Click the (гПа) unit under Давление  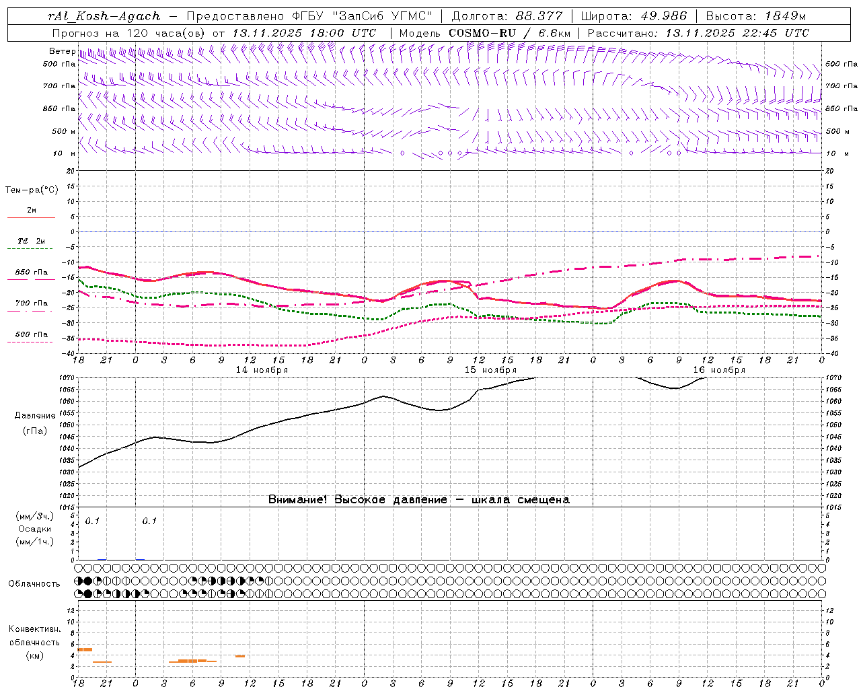coord(35,431)
